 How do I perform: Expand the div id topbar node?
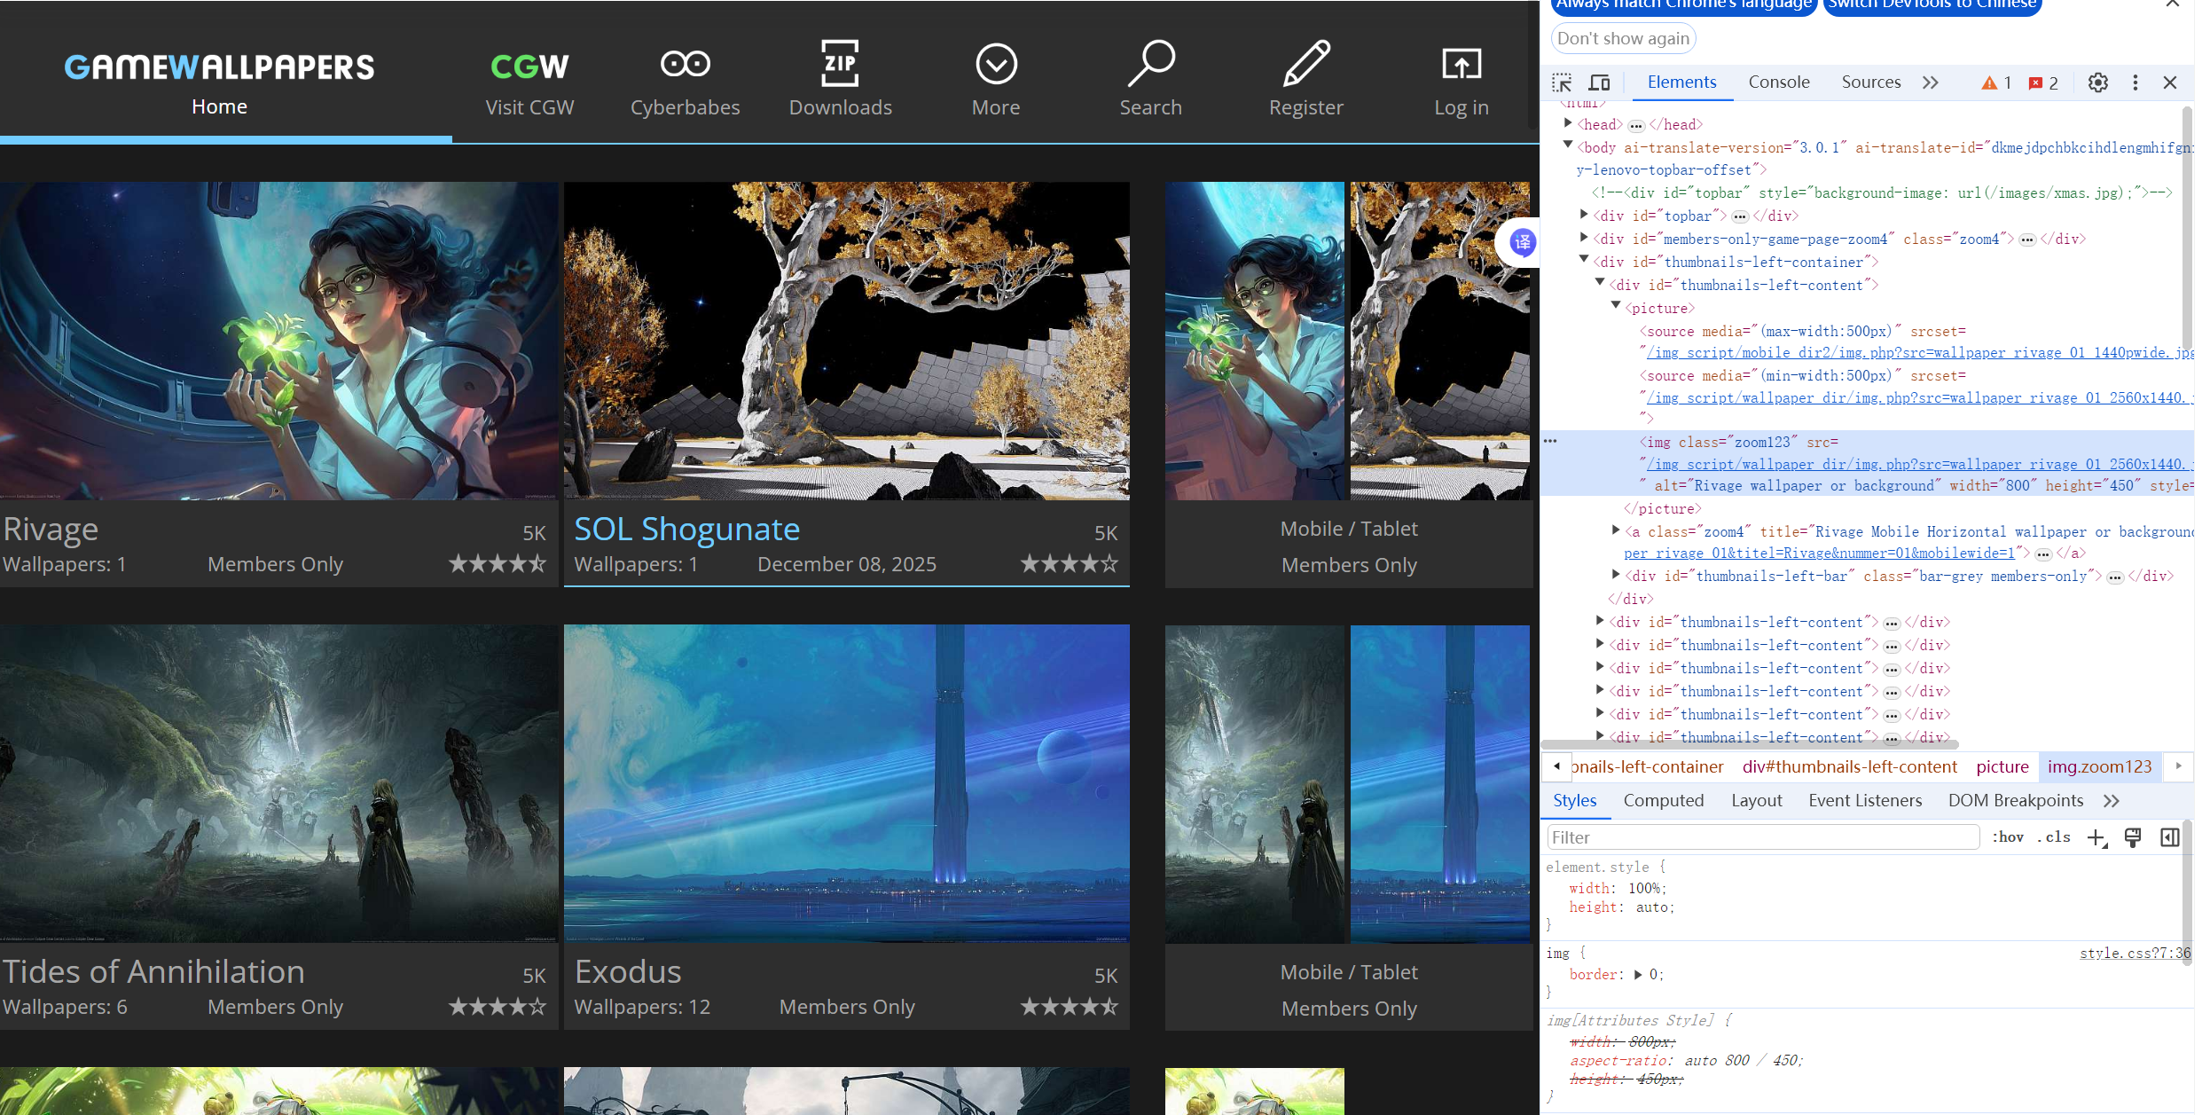1584,216
